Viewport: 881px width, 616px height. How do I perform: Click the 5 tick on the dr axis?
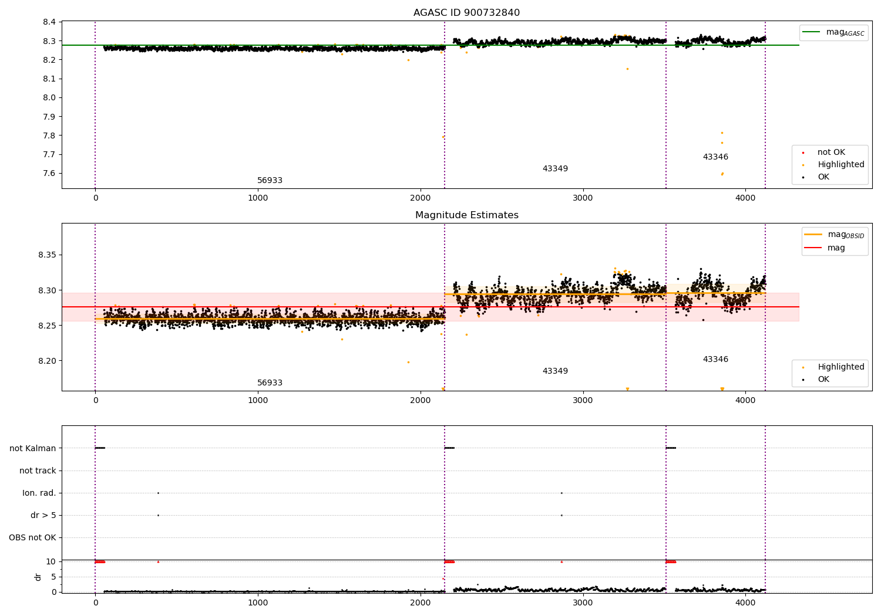tap(54, 577)
